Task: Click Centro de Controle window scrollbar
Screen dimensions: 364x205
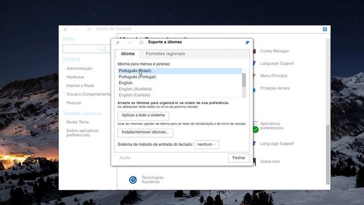Action: pyautogui.click(x=328, y=154)
